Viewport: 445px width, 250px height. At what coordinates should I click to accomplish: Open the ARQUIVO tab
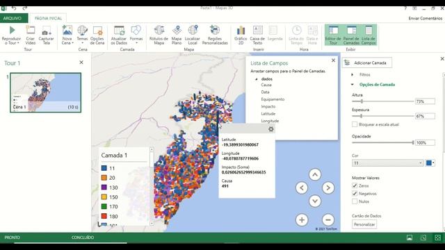(13, 18)
